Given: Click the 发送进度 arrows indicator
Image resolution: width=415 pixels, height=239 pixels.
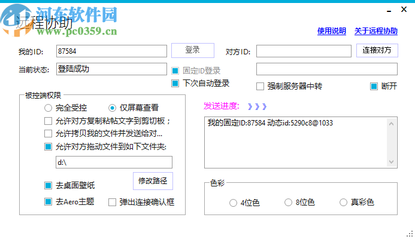Looking at the screenshot, I should (257, 106).
